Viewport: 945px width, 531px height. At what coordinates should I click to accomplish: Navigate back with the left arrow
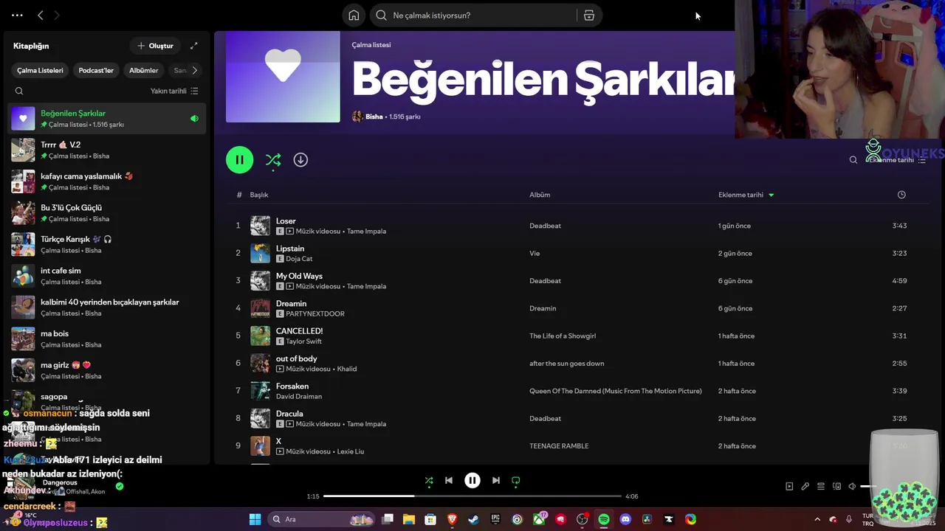pos(41,15)
